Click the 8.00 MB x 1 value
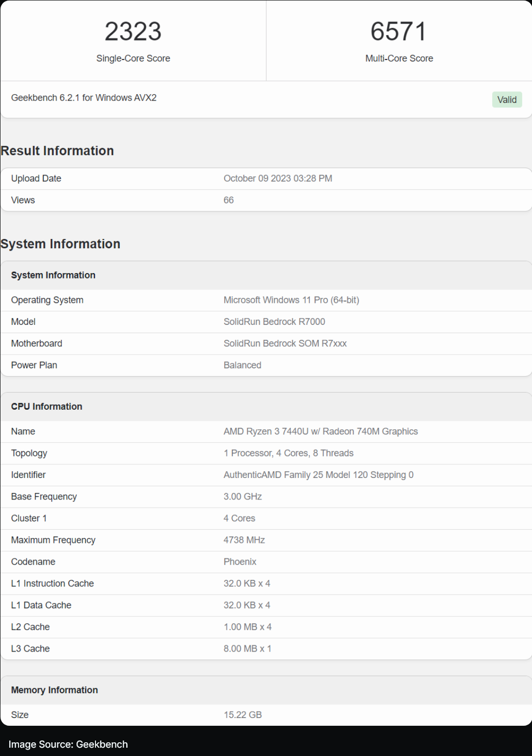 coord(247,648)
